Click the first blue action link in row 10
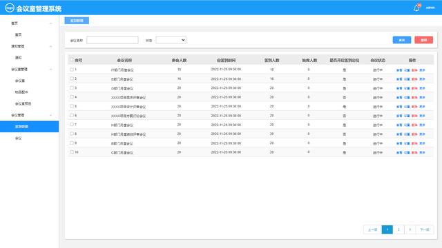The height and width of the screenshot is (248, 442). point(399,153)
